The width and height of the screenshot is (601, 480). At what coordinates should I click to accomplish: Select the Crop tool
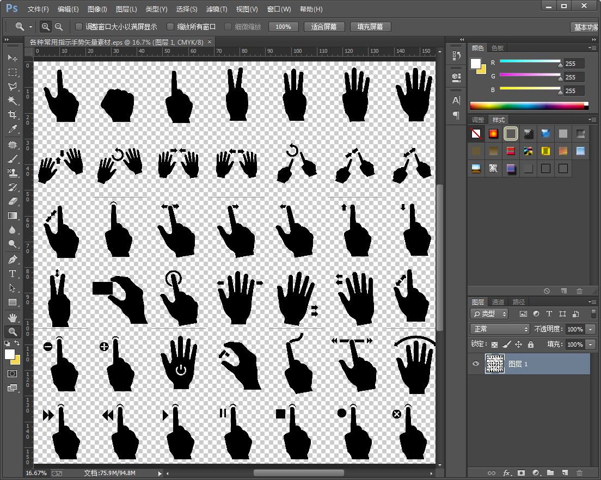pyautogui.click(x=12, y=115)
